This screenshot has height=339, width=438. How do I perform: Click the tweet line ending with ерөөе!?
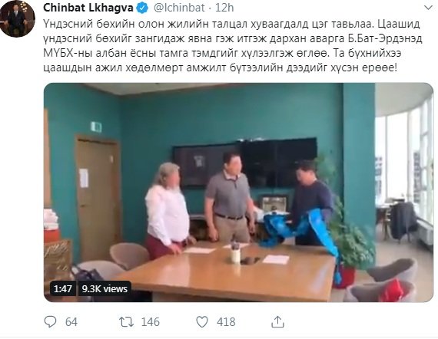pos(220,67)
